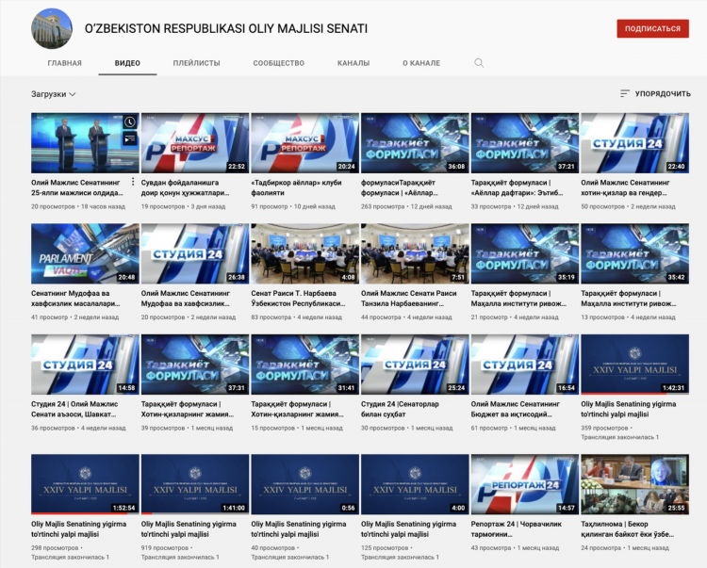Open title Олий Мажлис Сенатининг 25-ялпи мажлиси
This screenshot has height=568, width=707.
pyautogui.click(x=76, y=187)
